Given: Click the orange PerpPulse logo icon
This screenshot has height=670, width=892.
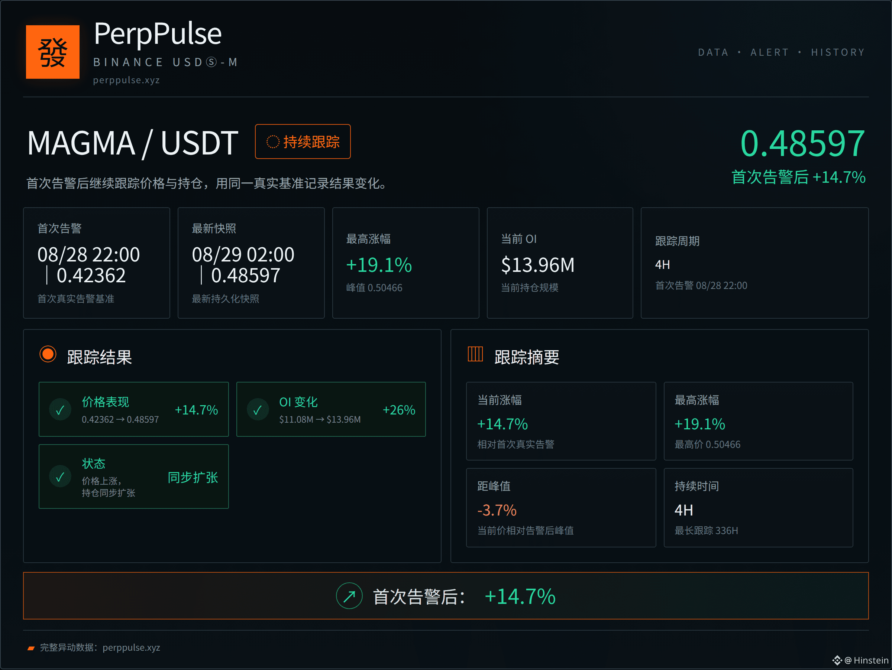Looking at the screenshot, I should (x=52, y=52).
